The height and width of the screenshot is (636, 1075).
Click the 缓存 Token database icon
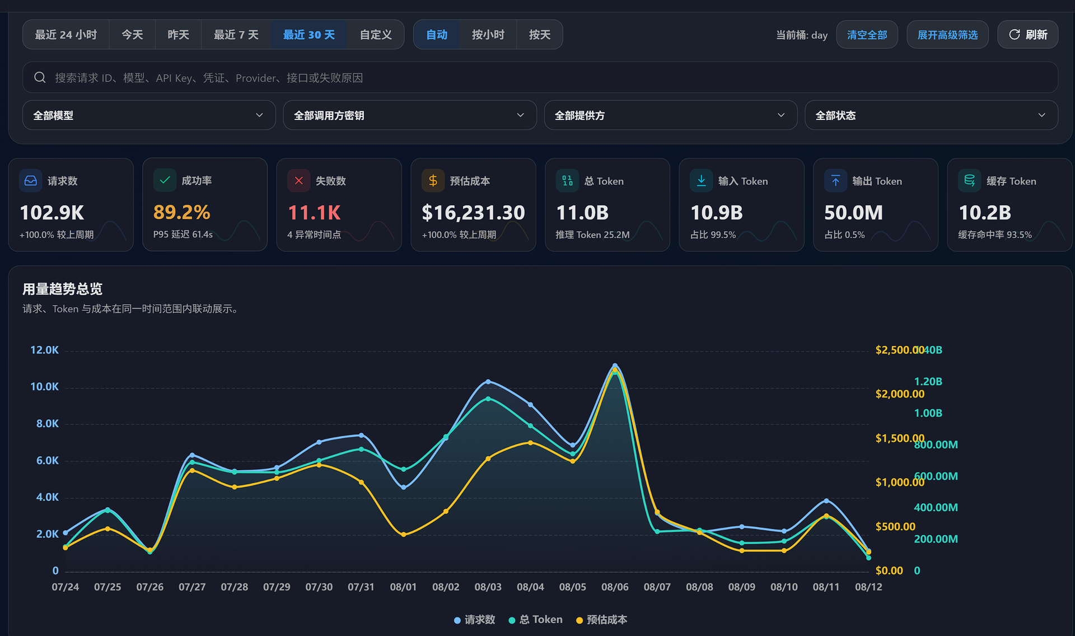970,181
